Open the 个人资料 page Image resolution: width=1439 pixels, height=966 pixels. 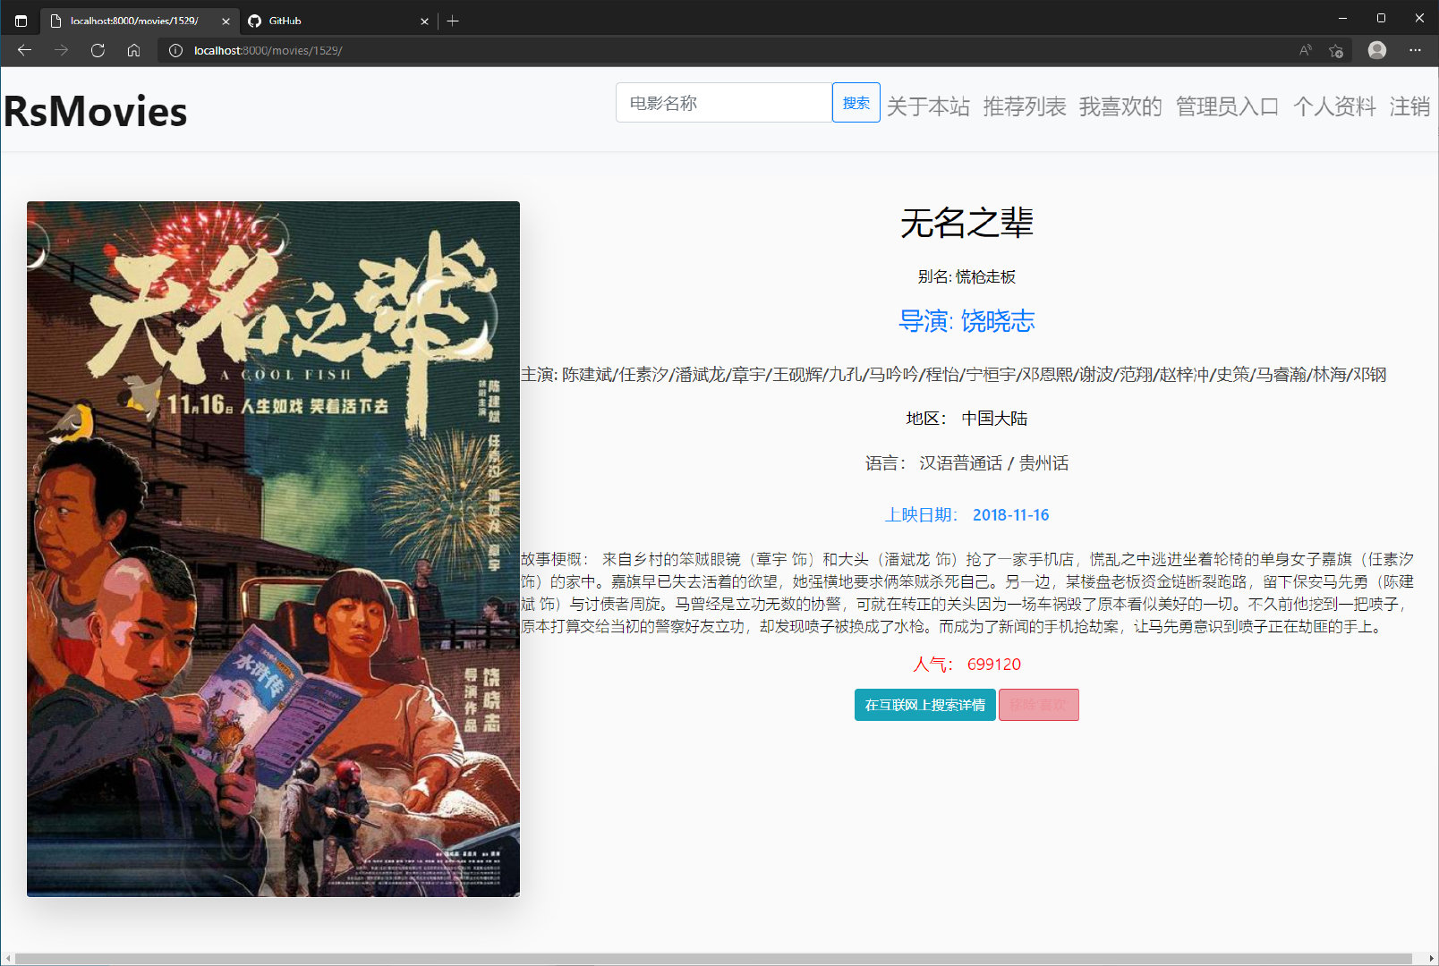pyautogui.click(x=1334, y=106)
